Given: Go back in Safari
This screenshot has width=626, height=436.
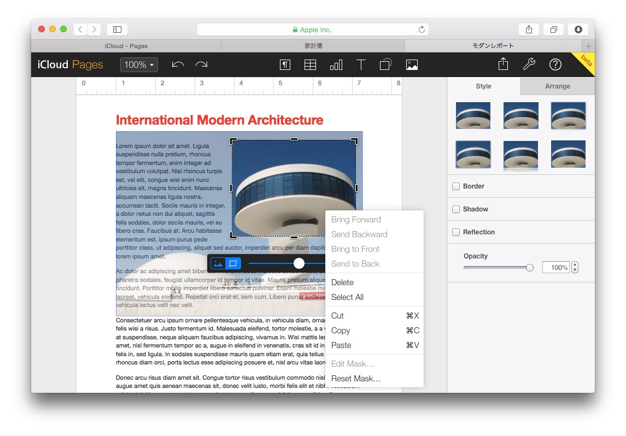Looking at the screenshot, I should click(80, 29).
